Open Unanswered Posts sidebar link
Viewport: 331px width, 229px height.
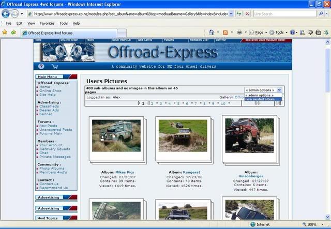point(56,130)
